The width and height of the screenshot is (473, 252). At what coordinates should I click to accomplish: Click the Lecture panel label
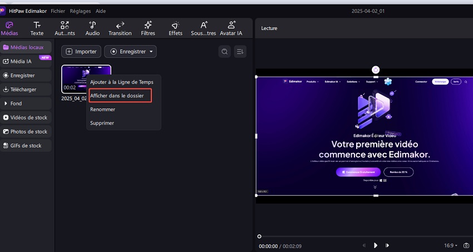click(269, 28)
